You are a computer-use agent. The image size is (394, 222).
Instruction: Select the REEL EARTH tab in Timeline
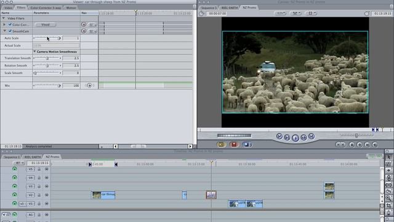(33, 157)
